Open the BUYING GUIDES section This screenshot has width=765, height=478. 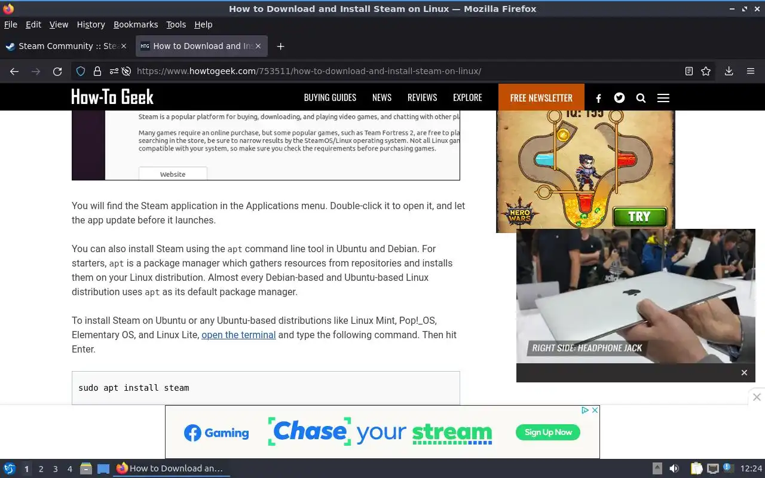330,97
